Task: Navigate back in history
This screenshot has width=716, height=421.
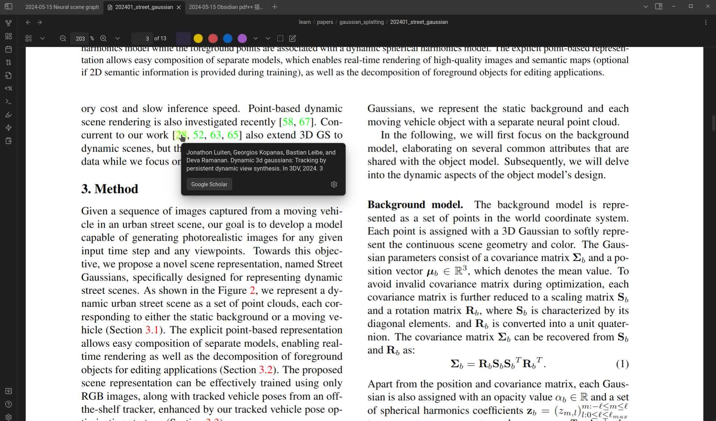Action: 28,22
